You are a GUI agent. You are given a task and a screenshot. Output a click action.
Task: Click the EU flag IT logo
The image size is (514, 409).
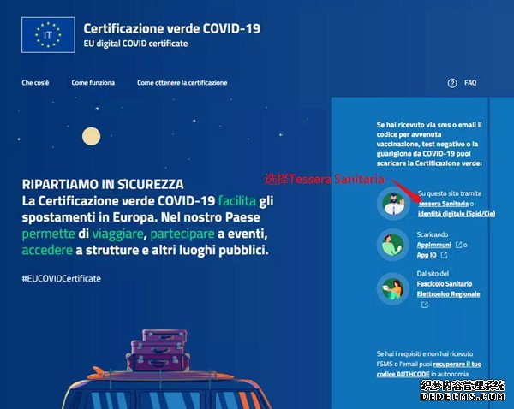(48, 34)
